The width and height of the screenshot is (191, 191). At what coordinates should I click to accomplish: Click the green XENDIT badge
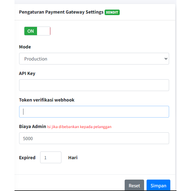pos(112,12)
